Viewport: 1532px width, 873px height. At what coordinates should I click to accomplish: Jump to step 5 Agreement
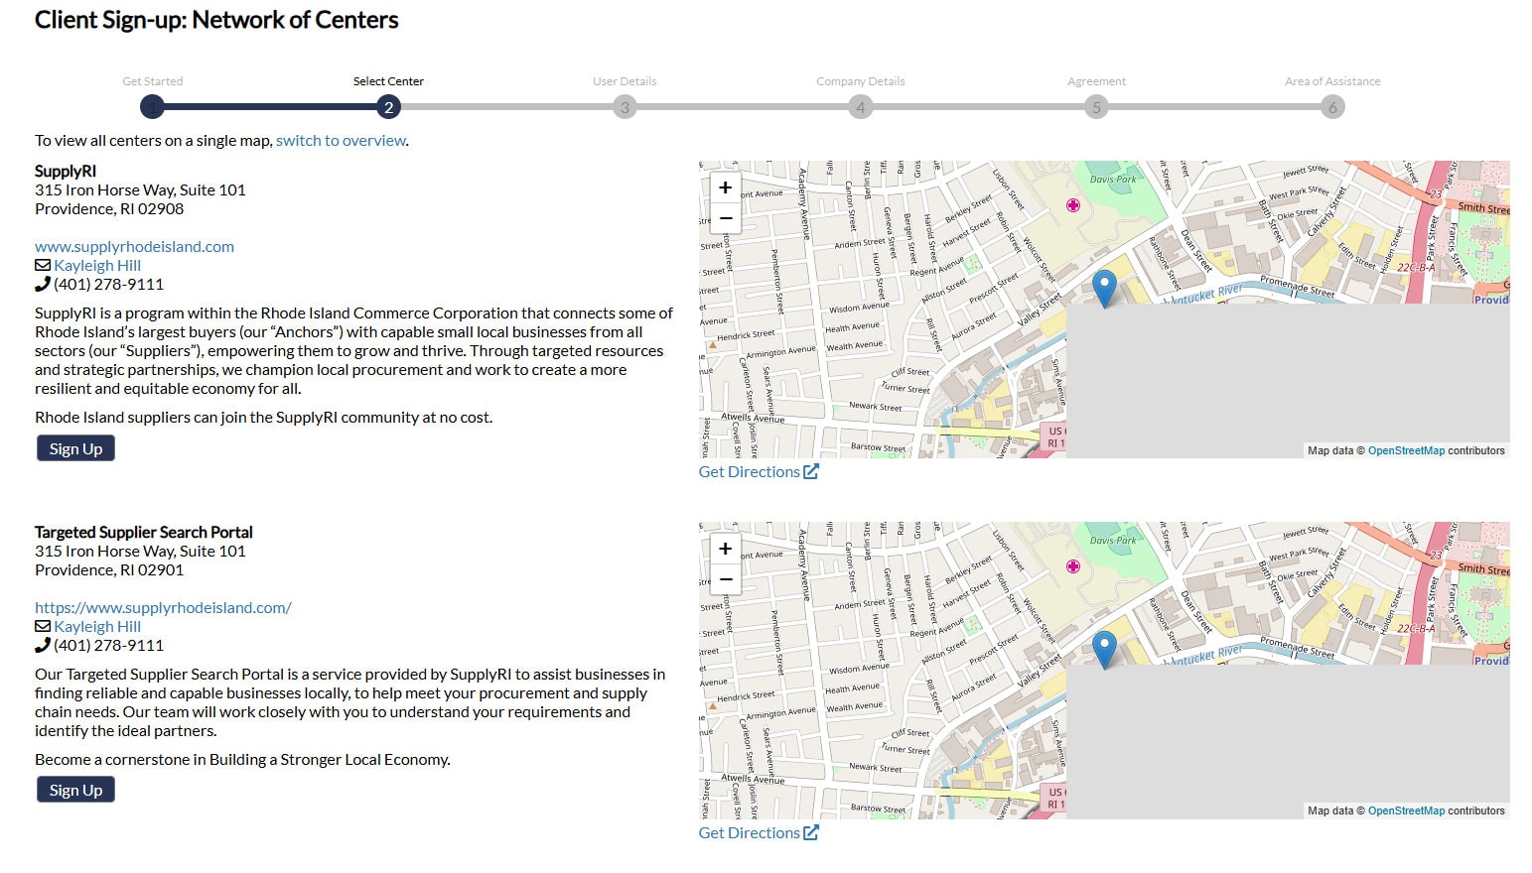pyautogui.click(x=1096, y=106)
